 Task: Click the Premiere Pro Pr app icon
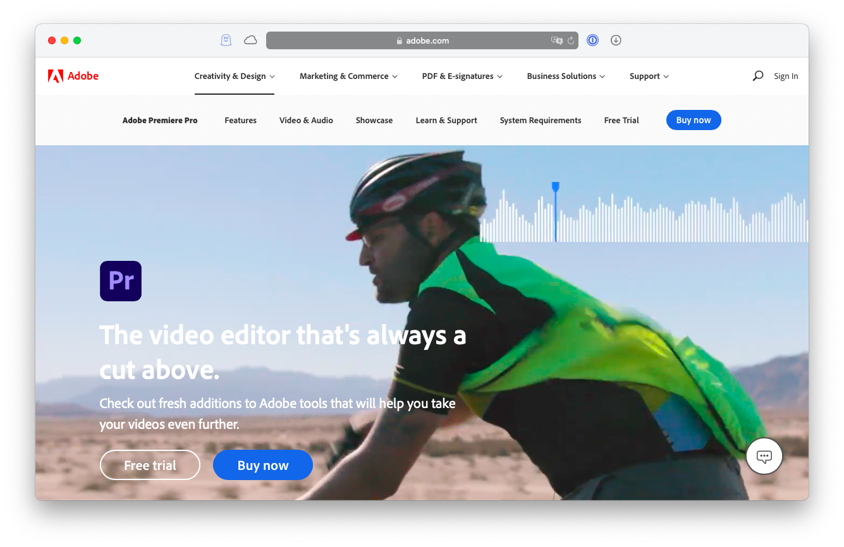tap(121, 281)
